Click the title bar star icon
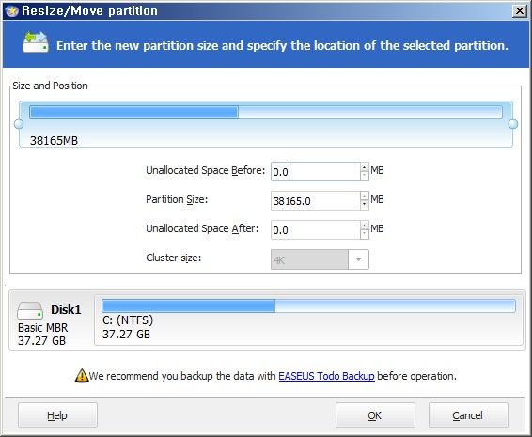The image size is (532, 437). point(12,11)
